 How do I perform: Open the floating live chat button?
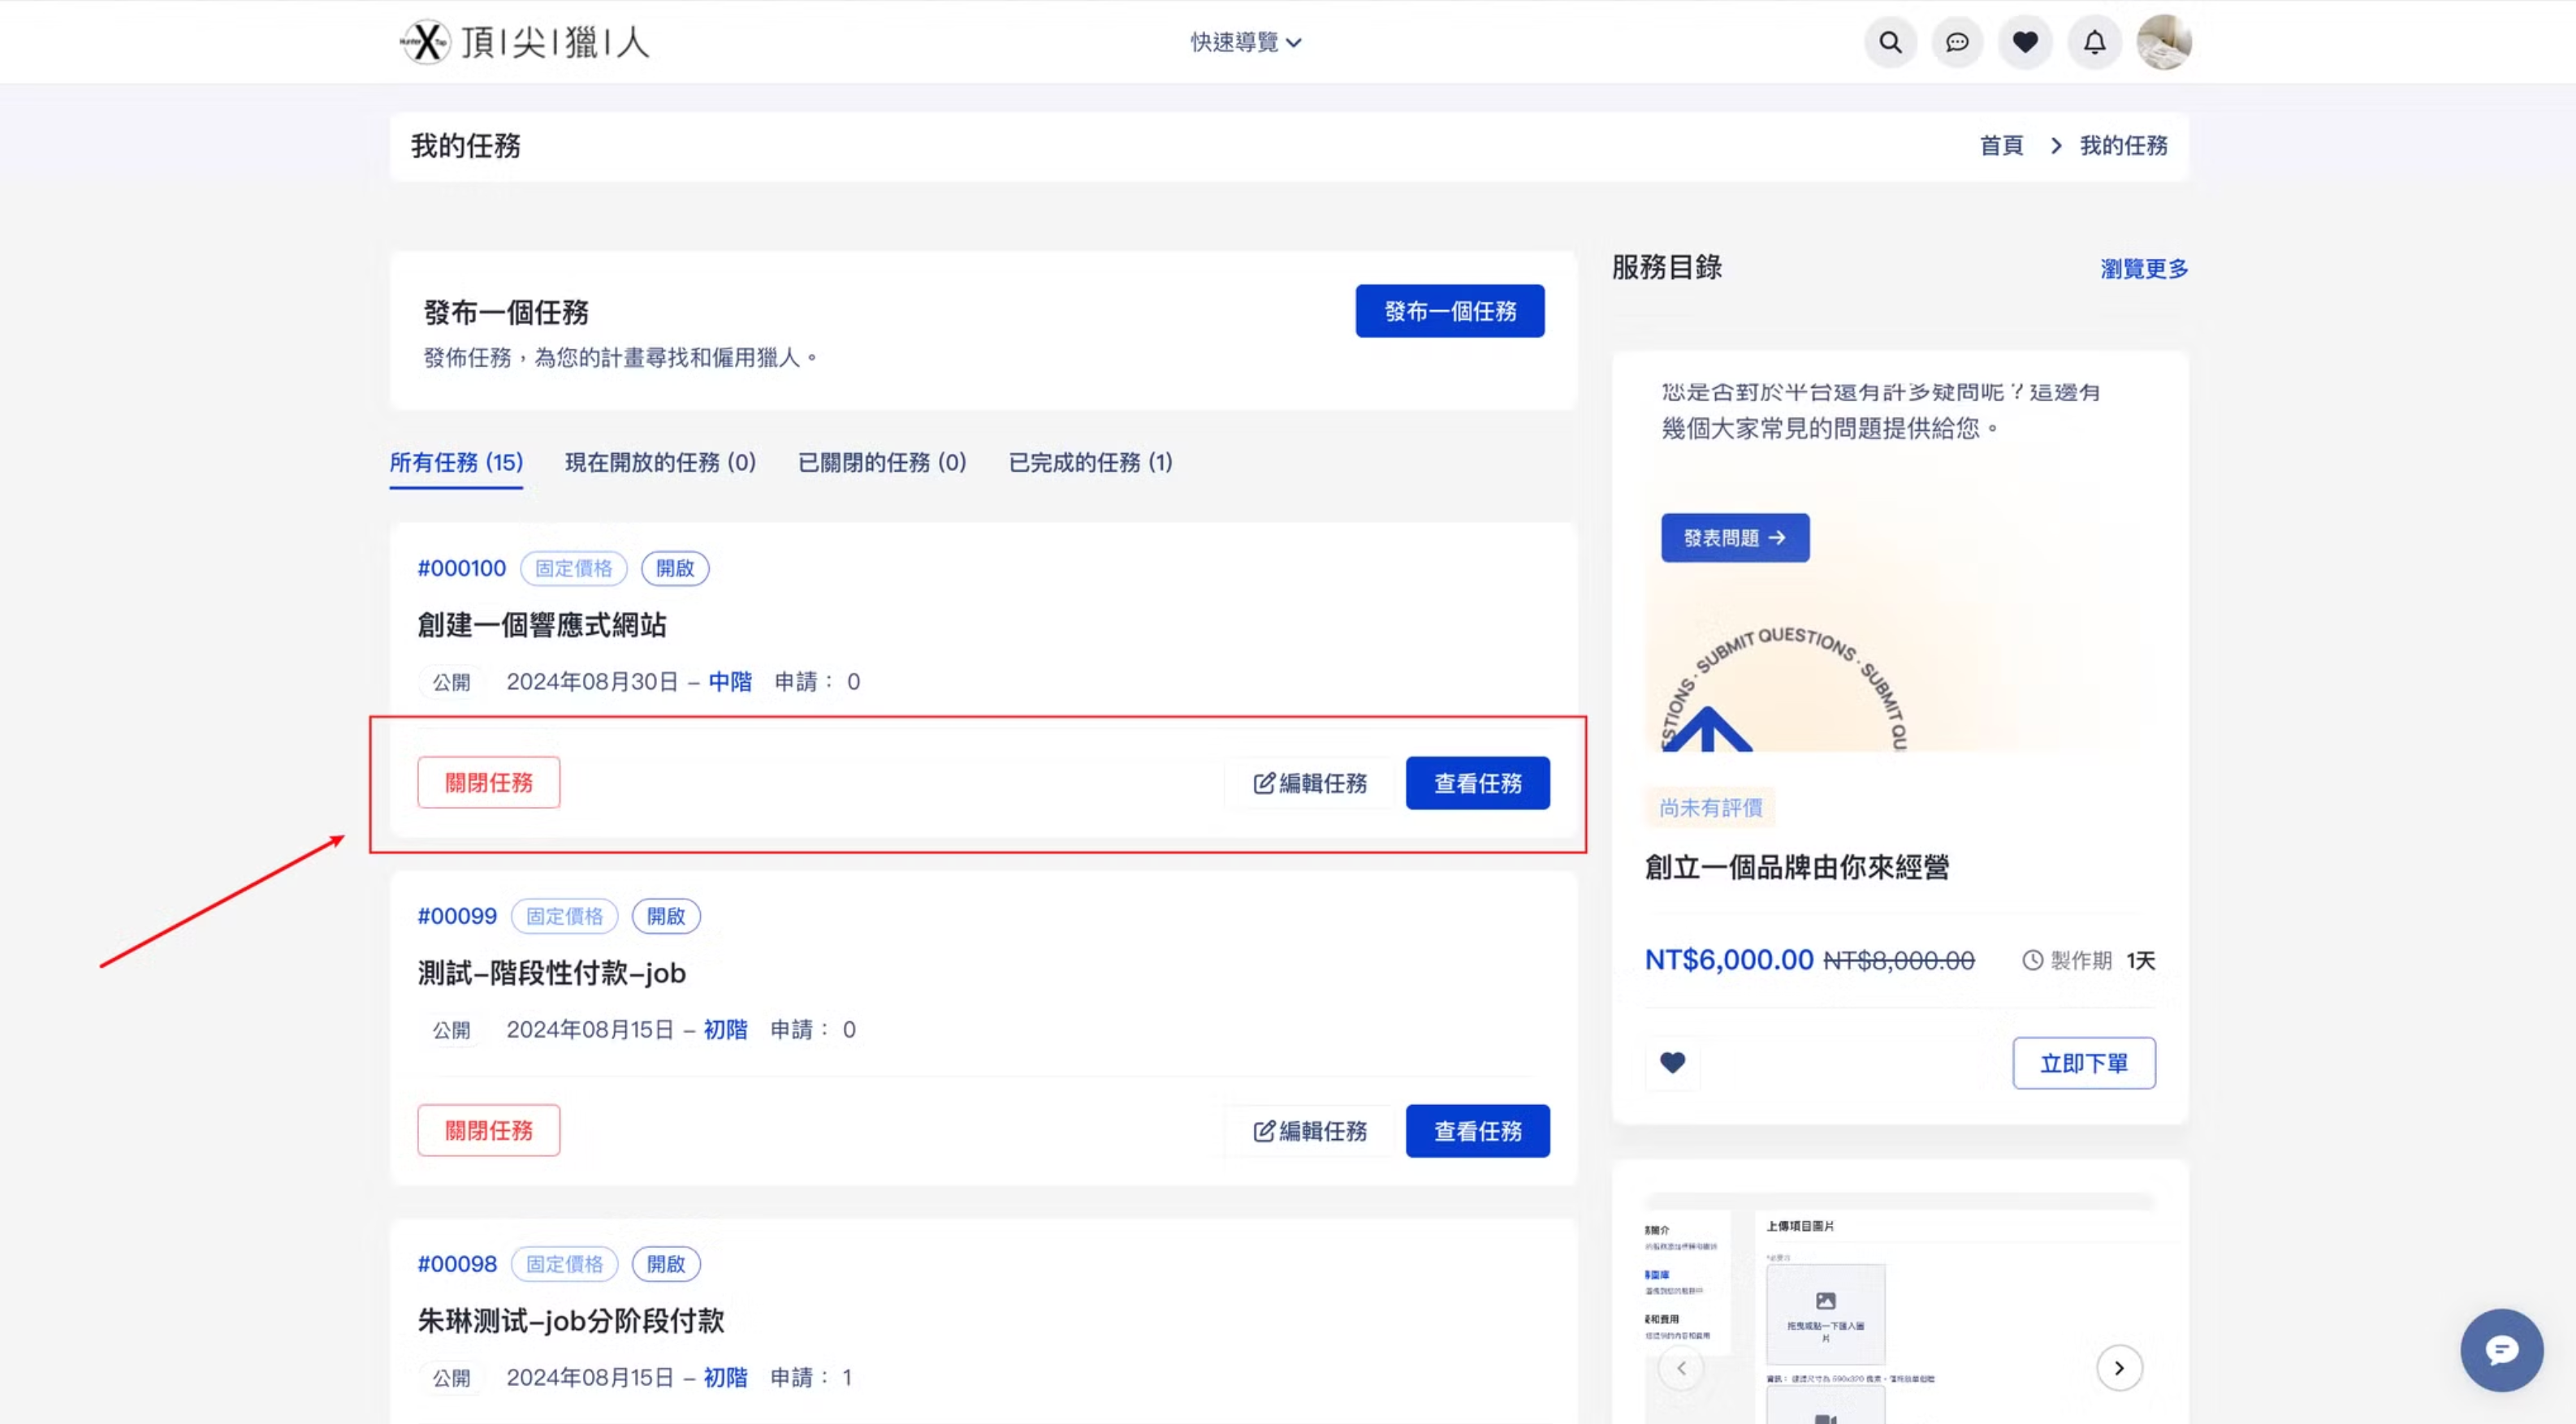coord(2501,1350)
